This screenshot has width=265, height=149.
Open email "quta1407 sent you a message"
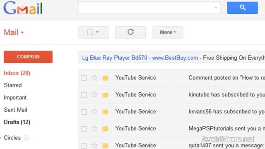tap(226, 145)
